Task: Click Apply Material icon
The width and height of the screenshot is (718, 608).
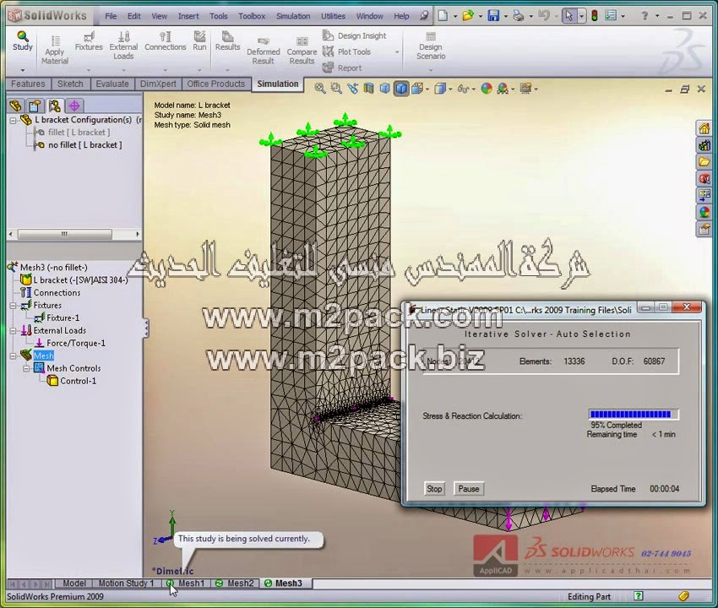Action: (55, 50)
